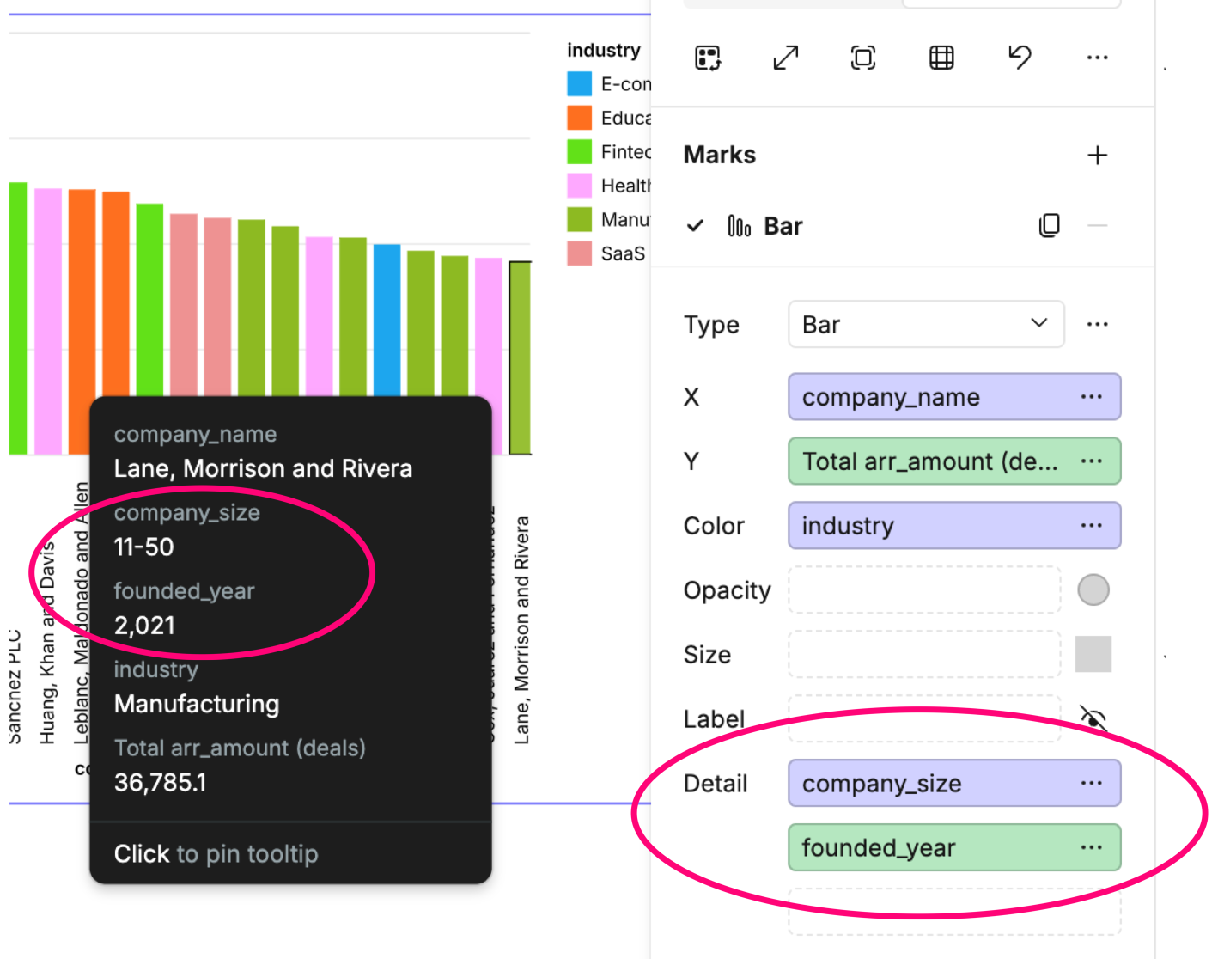
Task: Click the fit-to-frame icon in toolbar
Action: tap(862, 58)
